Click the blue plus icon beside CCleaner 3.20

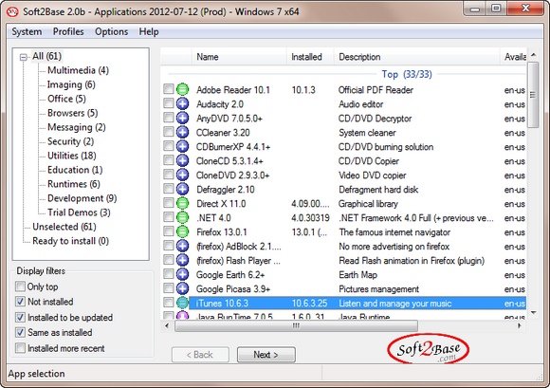182,132
